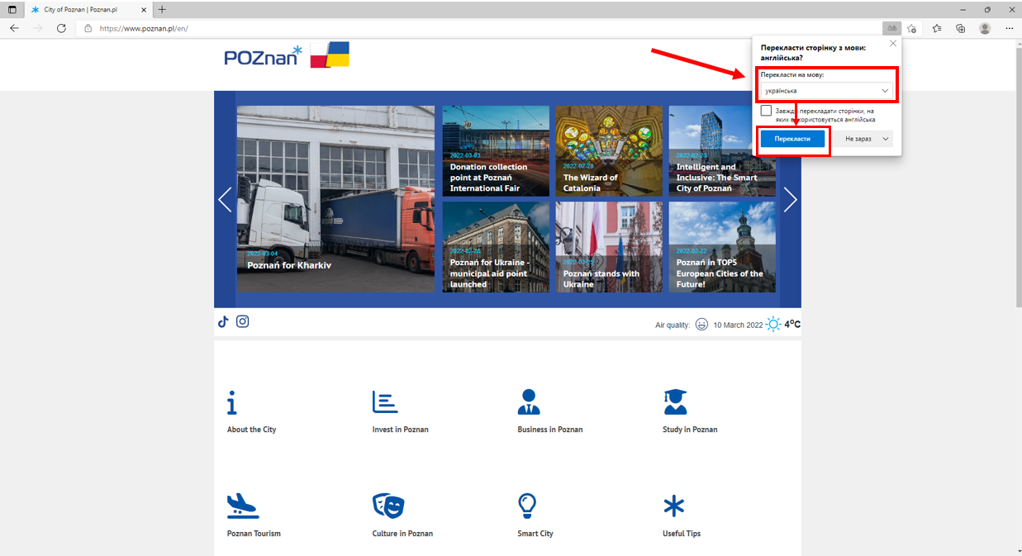Image resolution: width=1022 pixels, height=556 pixels.
Task: Open Smart City lightbulb icon
Action: click(x=527, y=506)
